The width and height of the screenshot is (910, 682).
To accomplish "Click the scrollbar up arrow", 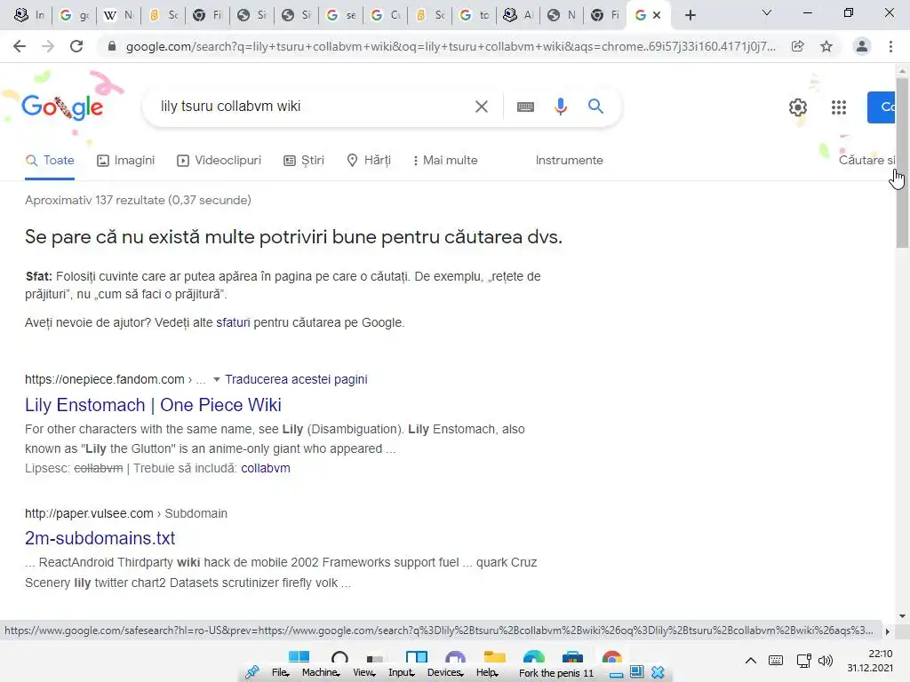I will tap(902, 69).
